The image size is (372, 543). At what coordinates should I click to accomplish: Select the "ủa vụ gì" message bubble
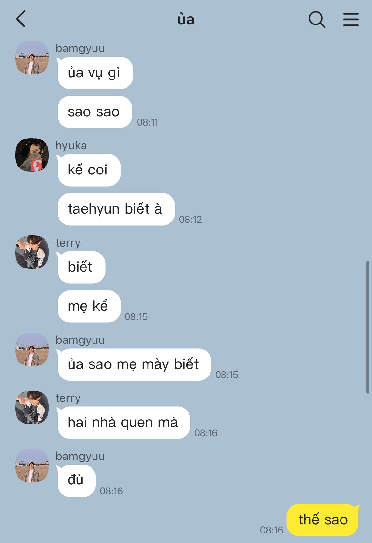coord(95,73)
